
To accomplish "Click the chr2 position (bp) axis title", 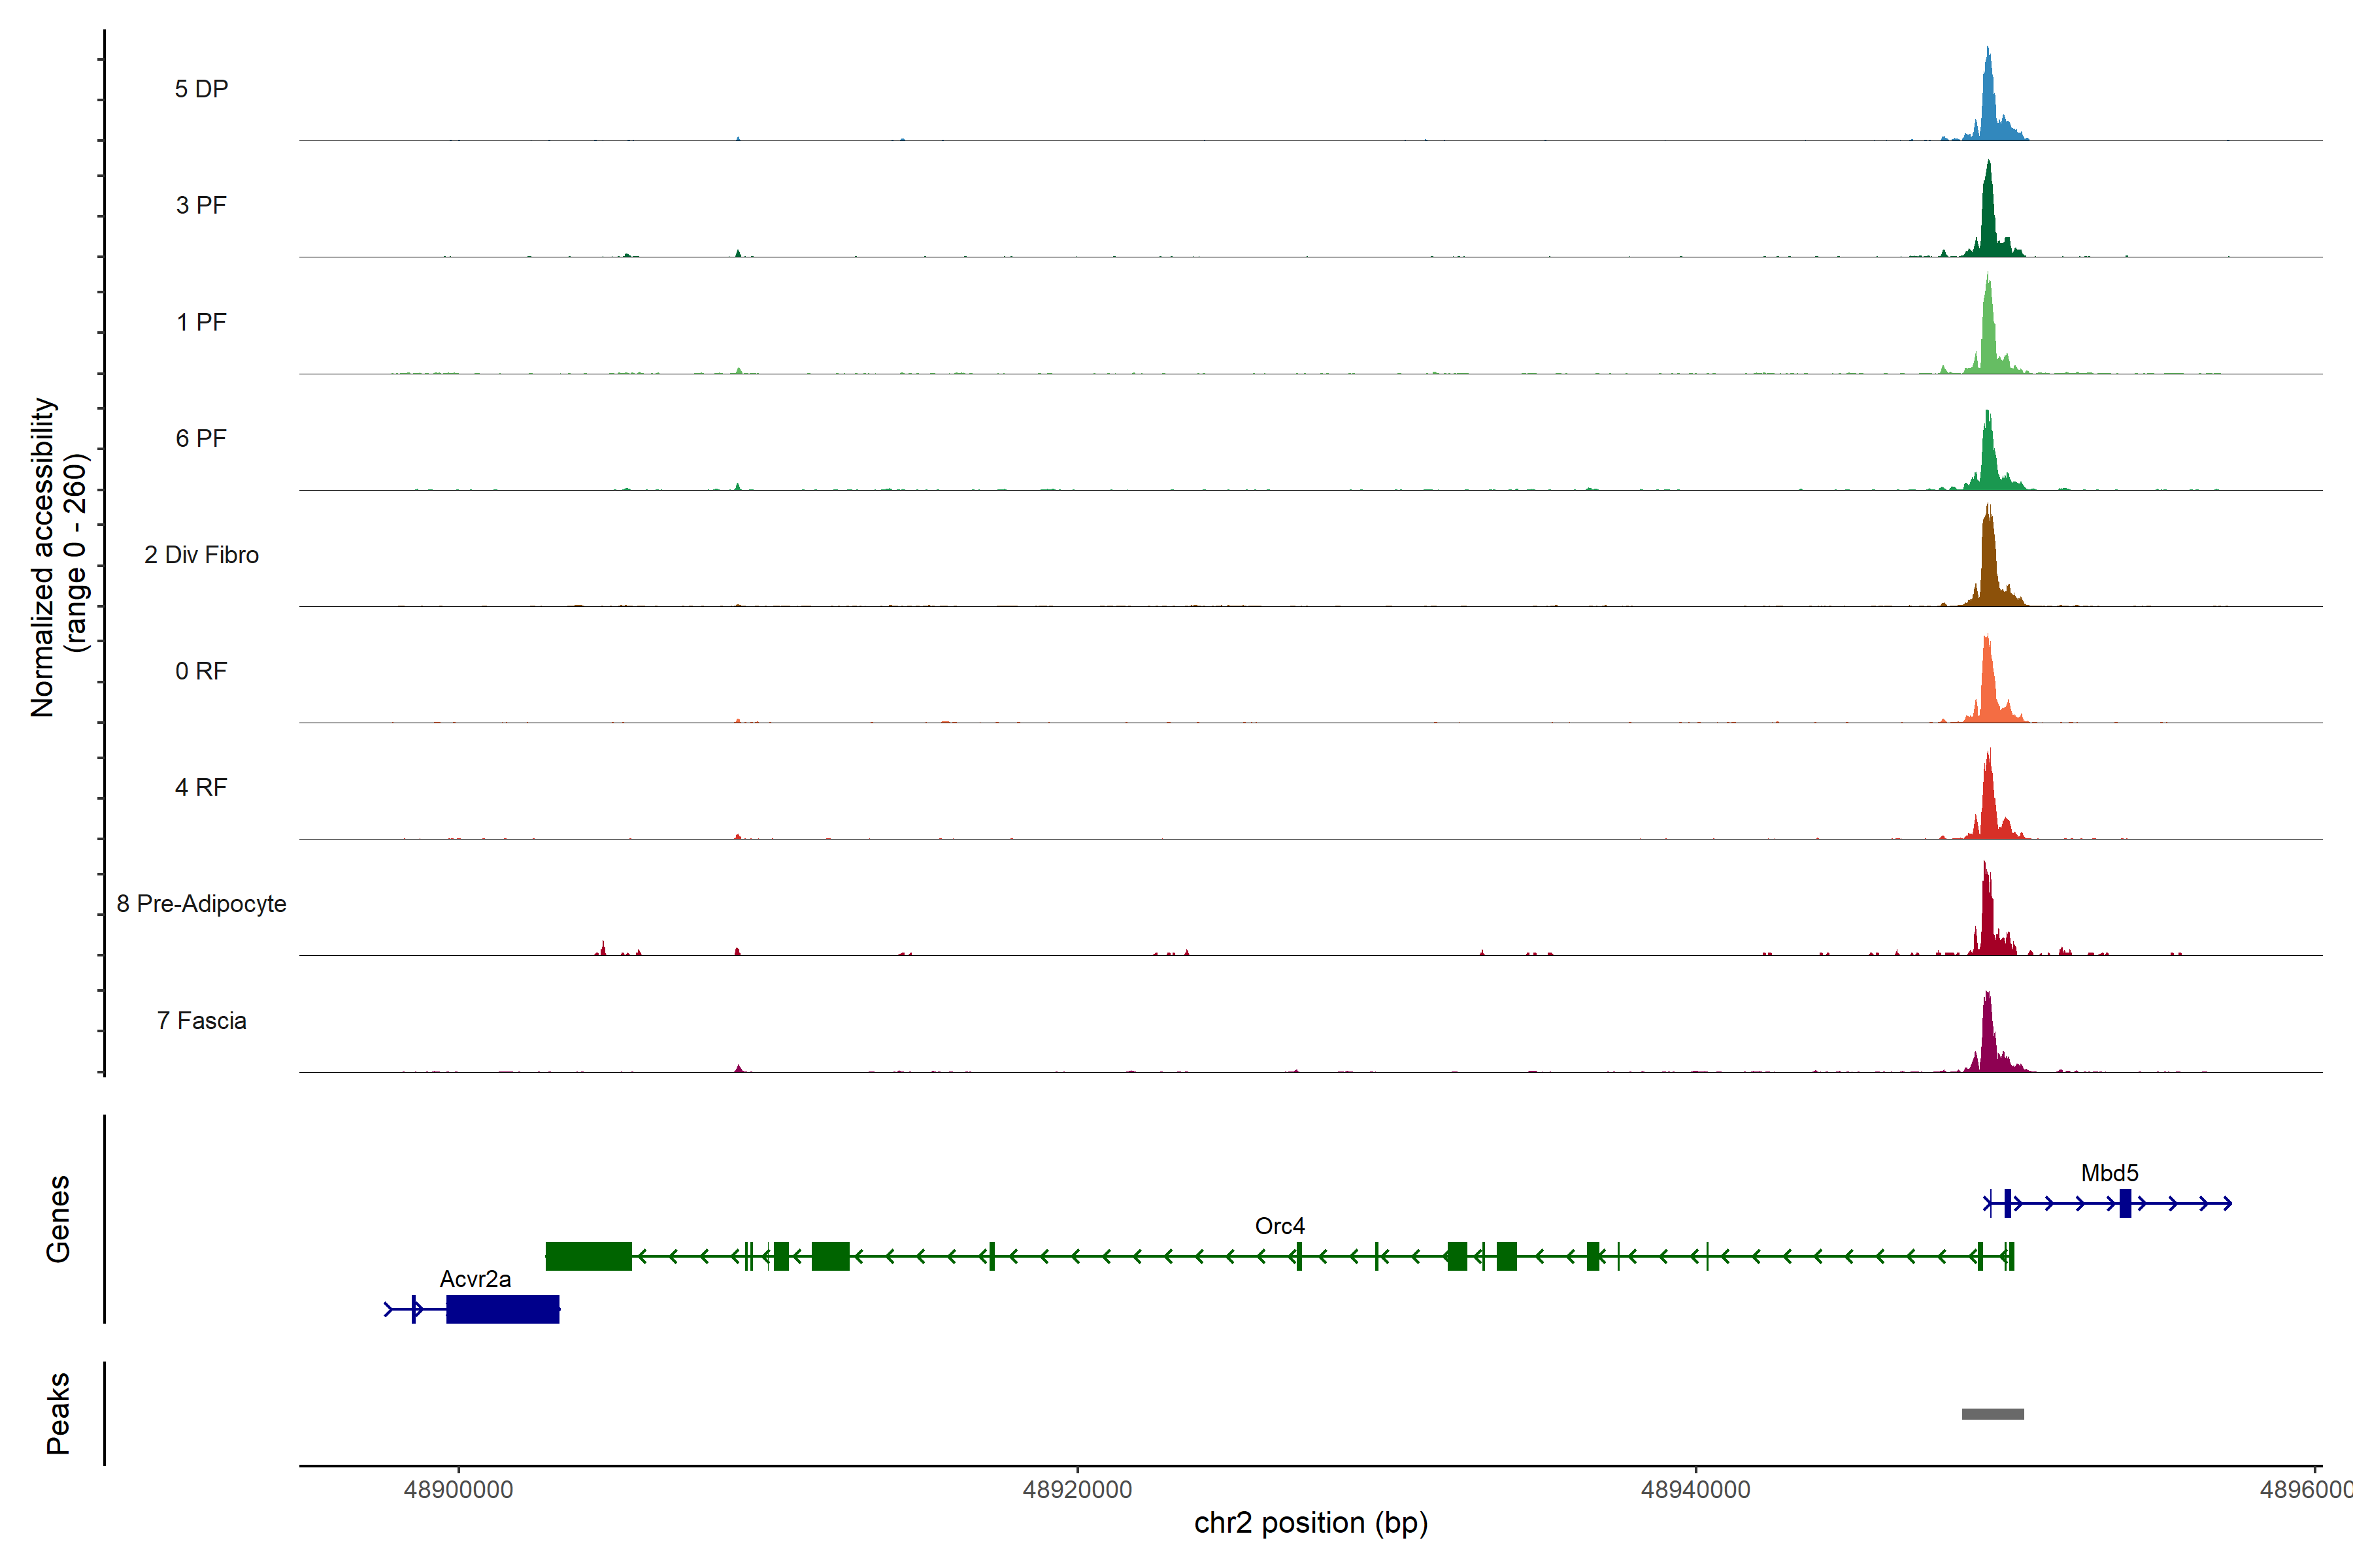I will 1310,1523.
